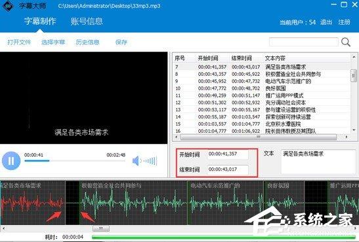The image size is (359, 242).
Task: Select the red waveform segment 满足各类市场需求
Action: coord(33,203)
